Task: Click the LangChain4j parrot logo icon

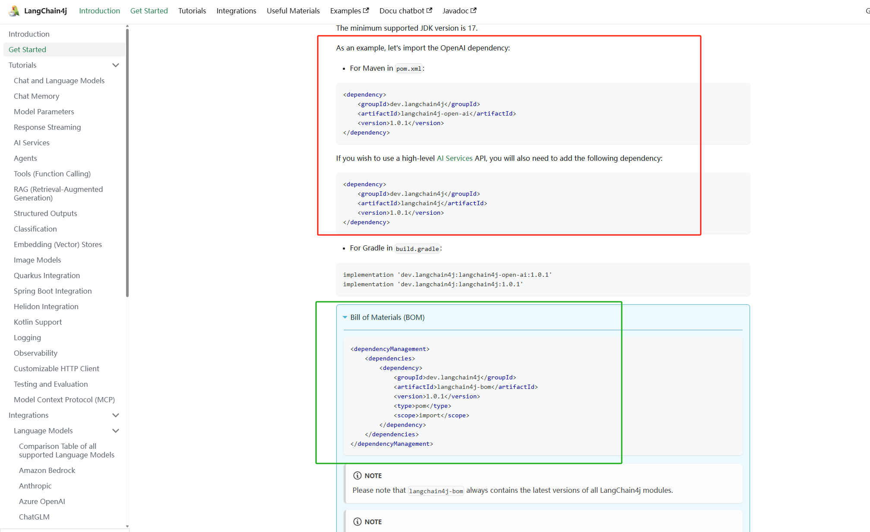Action: pyautogui.click(x=14, y=11)
